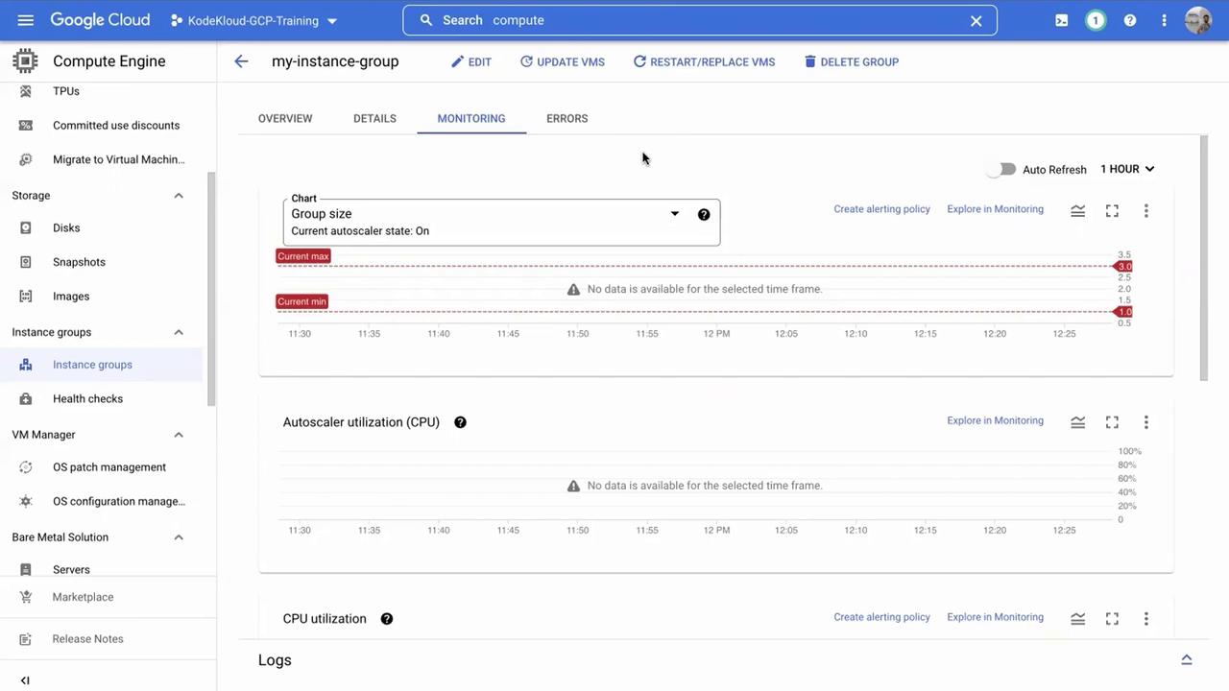The height and width of the screenshot is (691, 1229).
Task: Open the help question mark menu
Action: point(1130,20)
